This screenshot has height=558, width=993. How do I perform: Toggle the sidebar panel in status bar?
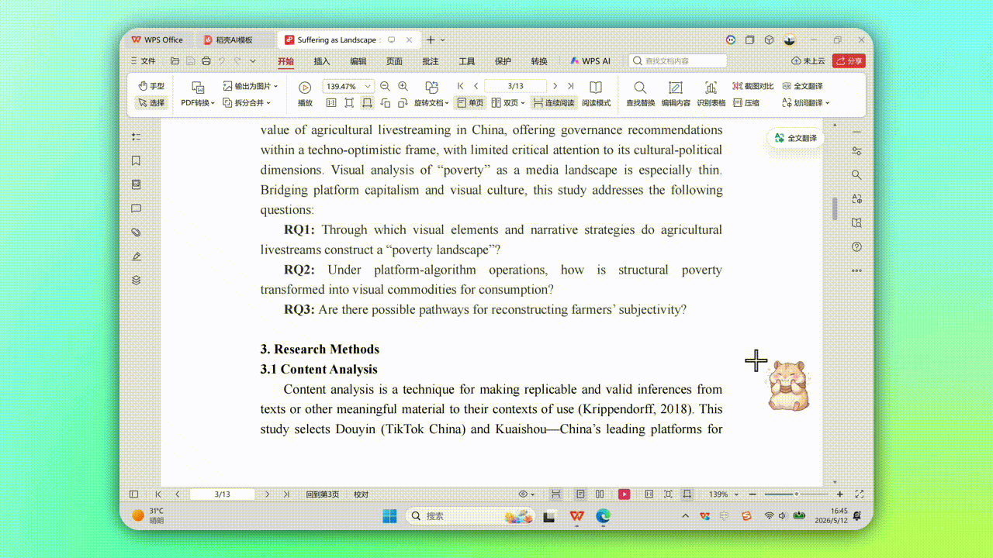(x=133, y=494)
